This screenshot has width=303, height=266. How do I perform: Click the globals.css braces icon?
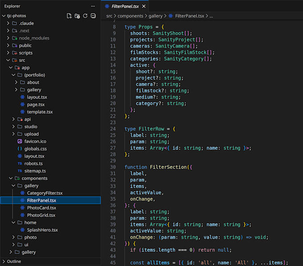[20, 149]
